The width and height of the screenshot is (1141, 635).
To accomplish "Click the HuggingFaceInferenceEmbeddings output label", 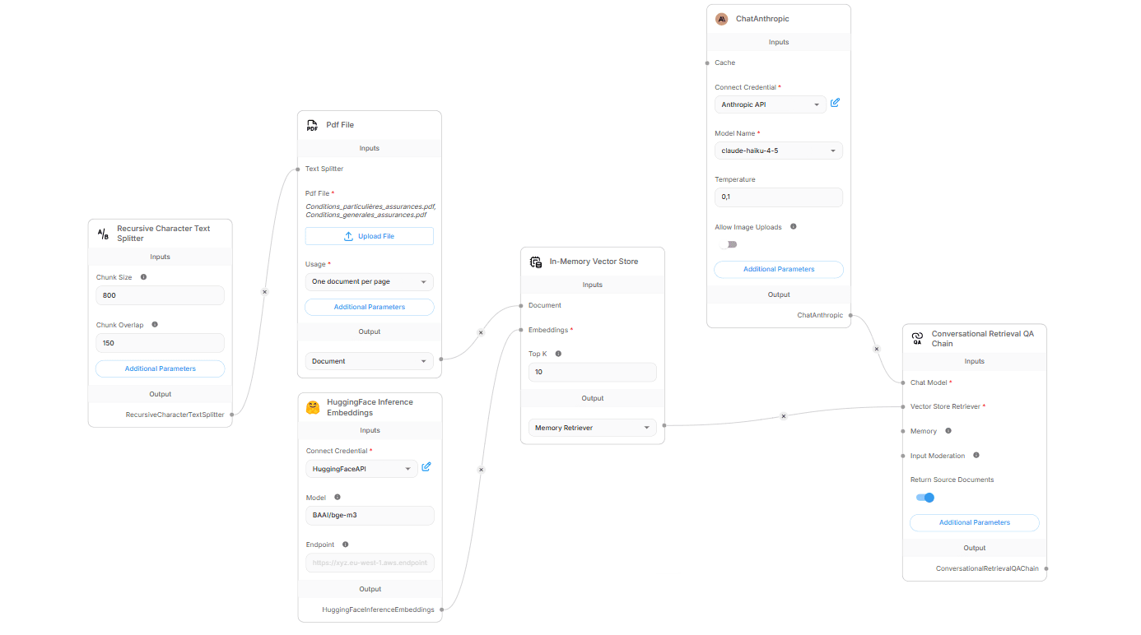I will (379, 610).
